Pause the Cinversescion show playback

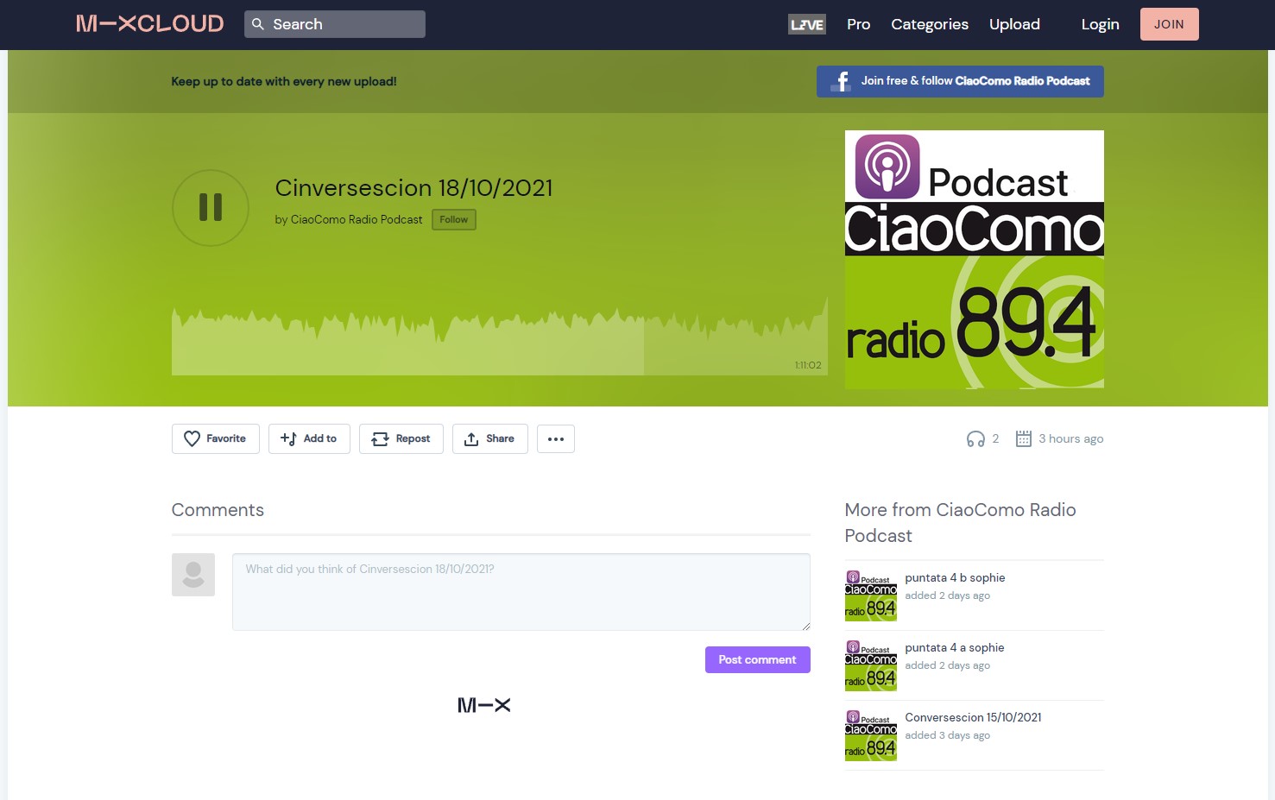click(211, 207)
